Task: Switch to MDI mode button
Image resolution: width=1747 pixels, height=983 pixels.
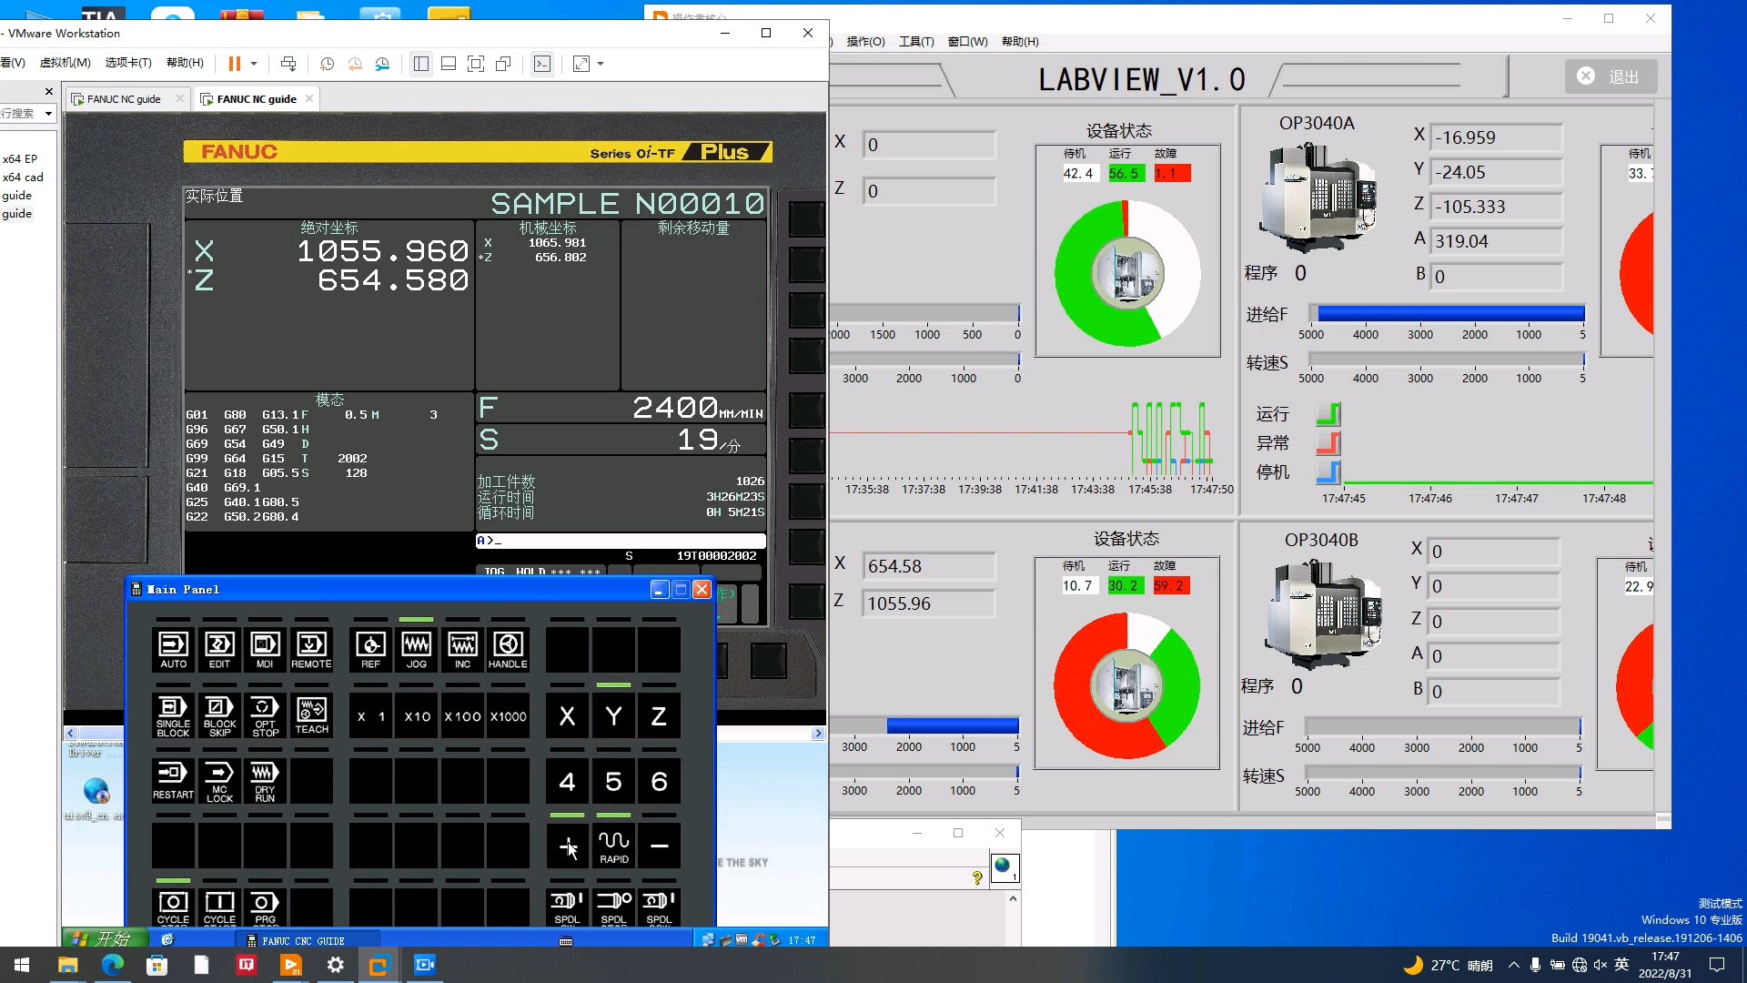Action: click(x=265, y=650)
